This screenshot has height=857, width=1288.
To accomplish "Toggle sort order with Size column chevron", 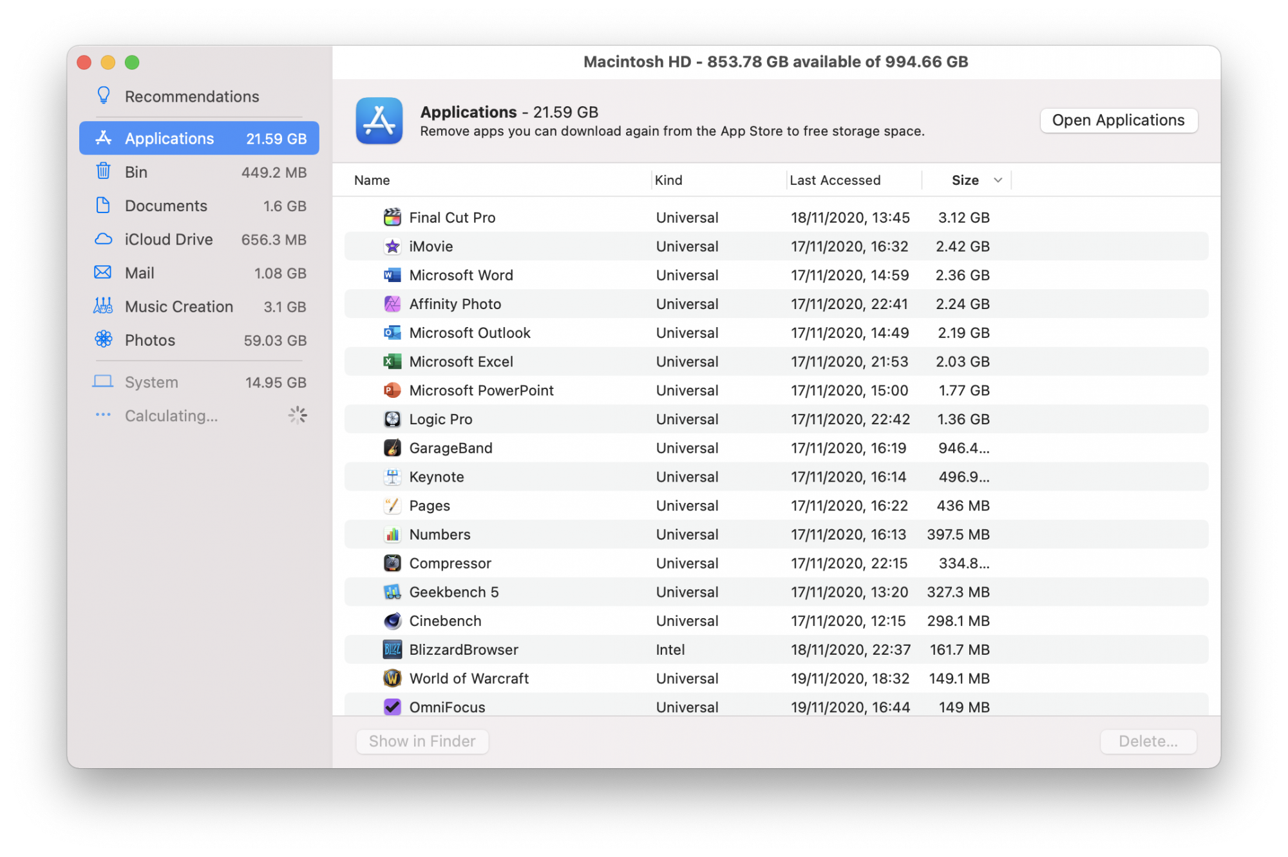I will (x=998, y=180).
